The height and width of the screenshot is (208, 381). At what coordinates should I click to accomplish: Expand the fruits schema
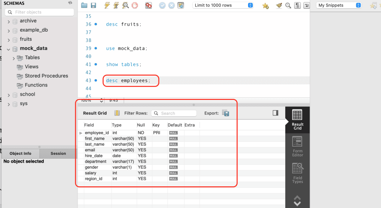point(9,40)
